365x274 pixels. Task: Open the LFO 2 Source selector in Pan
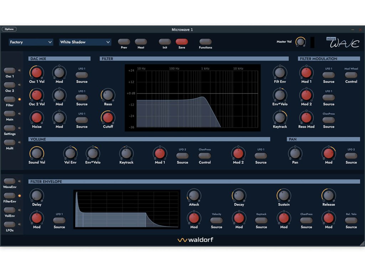click(x=351, y=156)
